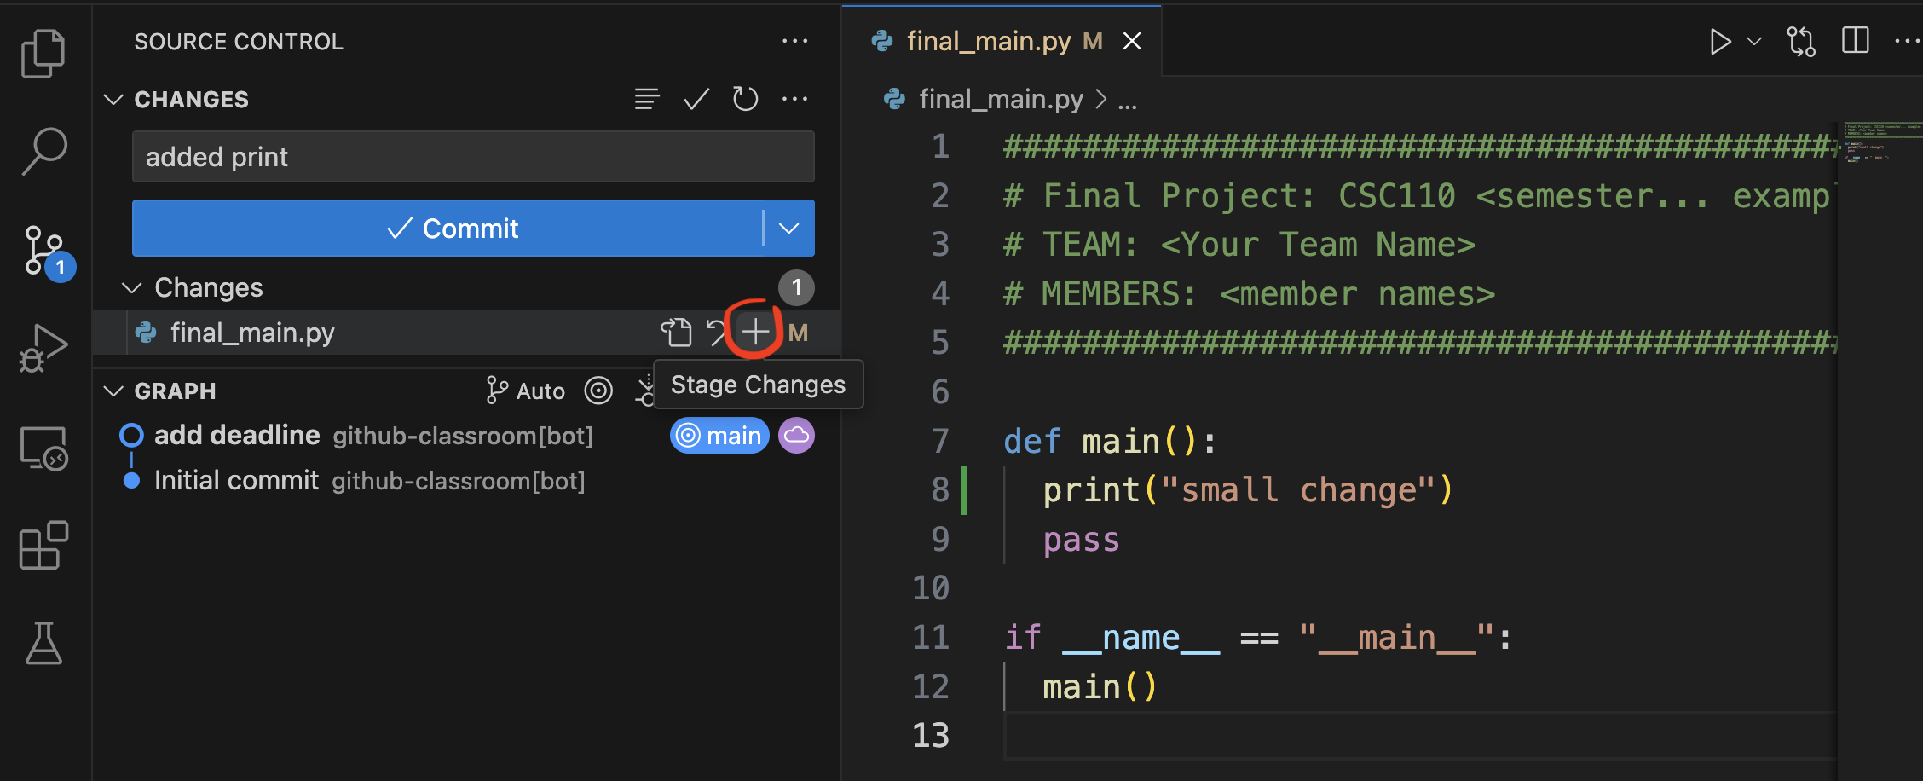The image size is (1923, 781).
Task: Select the final_main.py editor tab
Action: [x=987, y=41]
